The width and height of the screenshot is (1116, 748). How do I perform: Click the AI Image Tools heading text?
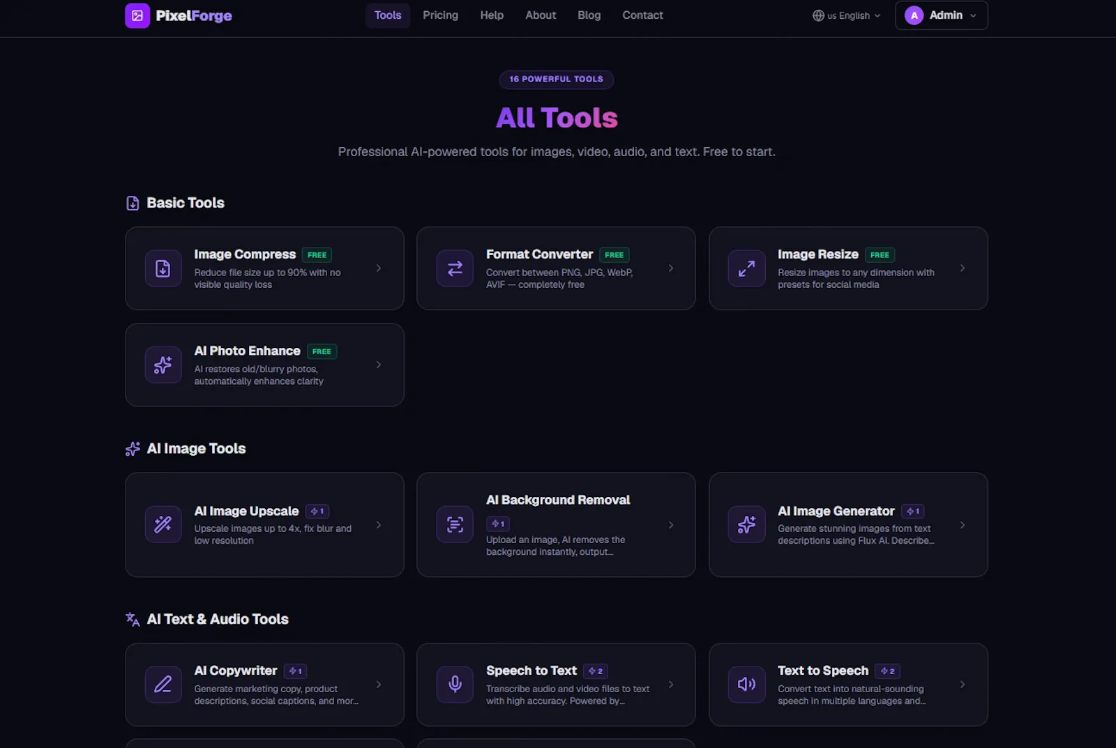click(x=196, y=449)
